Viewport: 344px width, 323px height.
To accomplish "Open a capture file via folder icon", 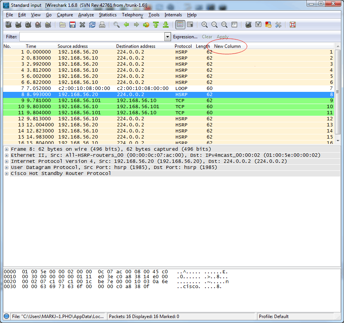I will point(63,25).
